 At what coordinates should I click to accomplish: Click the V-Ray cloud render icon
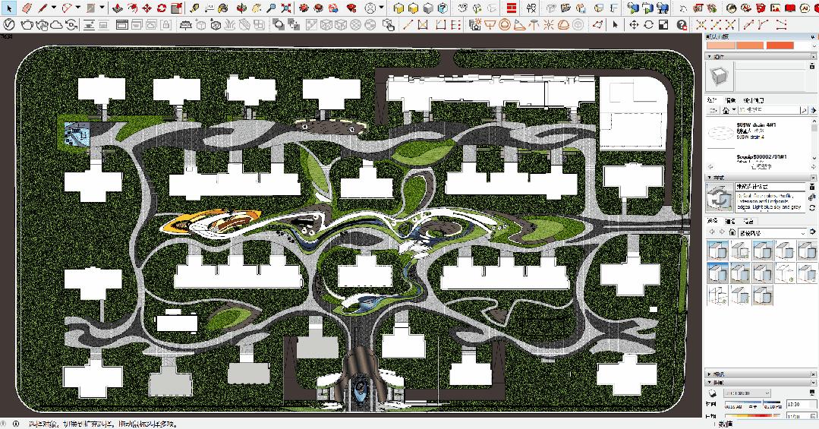pos(56,24)
